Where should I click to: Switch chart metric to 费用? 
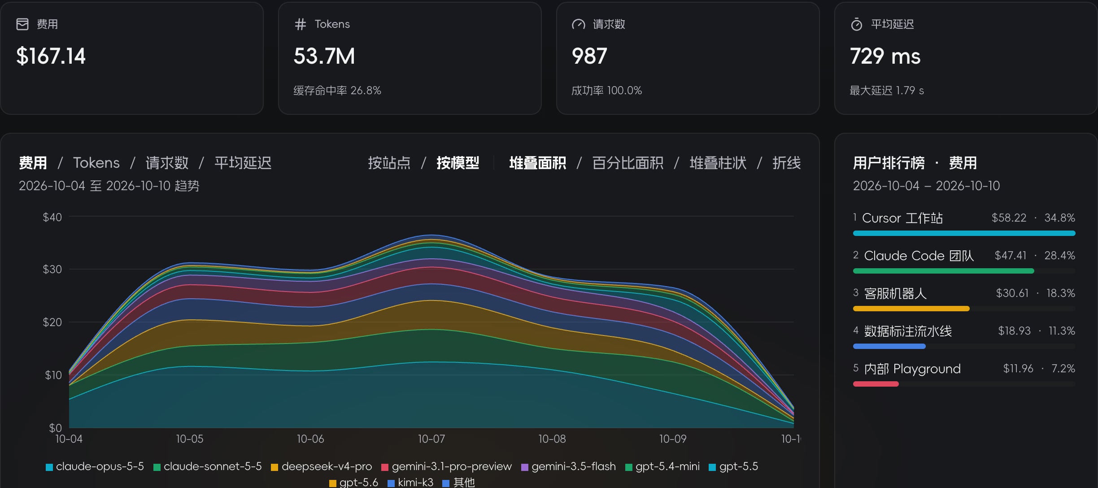pos(33,163)
